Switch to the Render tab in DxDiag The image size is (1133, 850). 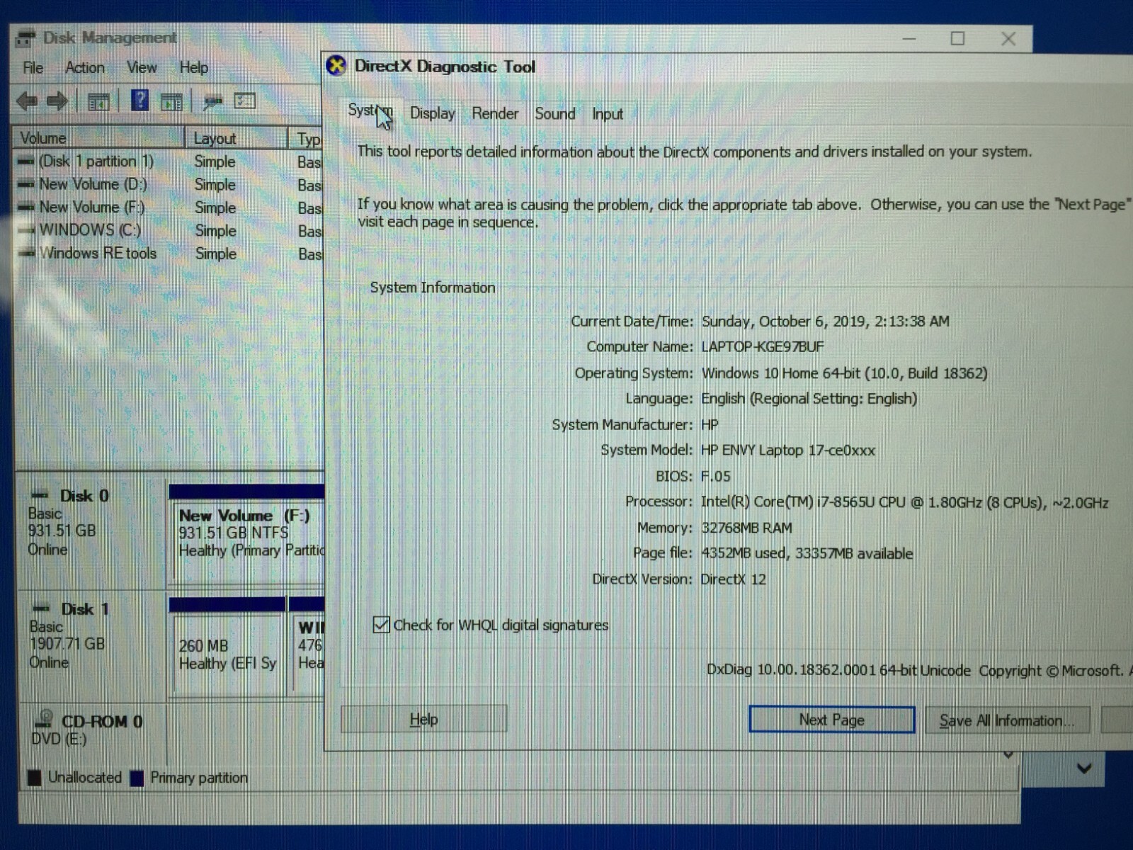(495, 113)
